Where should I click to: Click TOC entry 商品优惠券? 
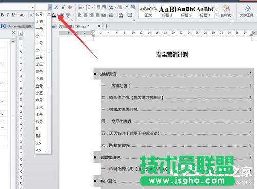pos(121,122)
